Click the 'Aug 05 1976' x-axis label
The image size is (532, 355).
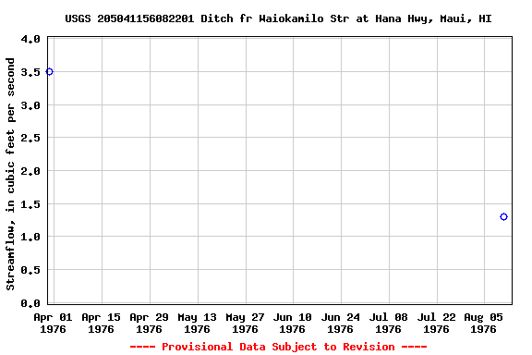pos(483,323)
